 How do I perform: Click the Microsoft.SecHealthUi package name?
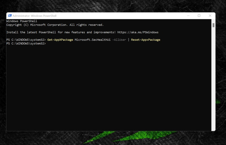click(92, 40)
